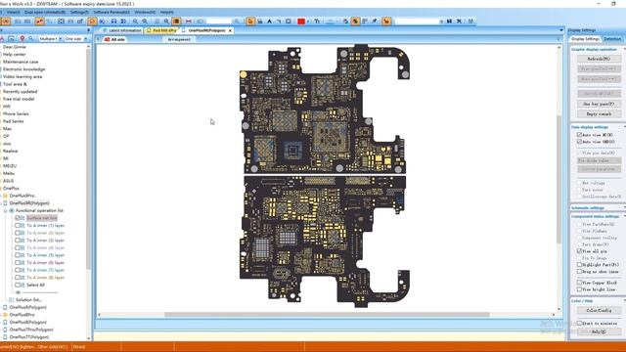Click the horizontal scrollbar under board view
Viewport: 626px width, 352px height.
point(327,315)
